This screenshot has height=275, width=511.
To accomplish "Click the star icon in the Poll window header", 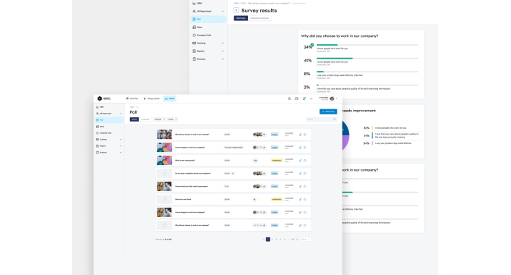I will 312,98.
